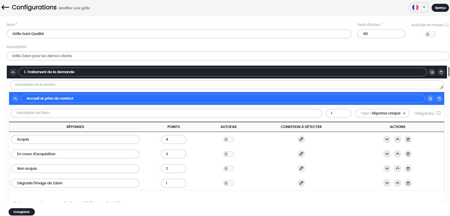Open the Type Réponse unique dropdown

(x=382, y=113)
